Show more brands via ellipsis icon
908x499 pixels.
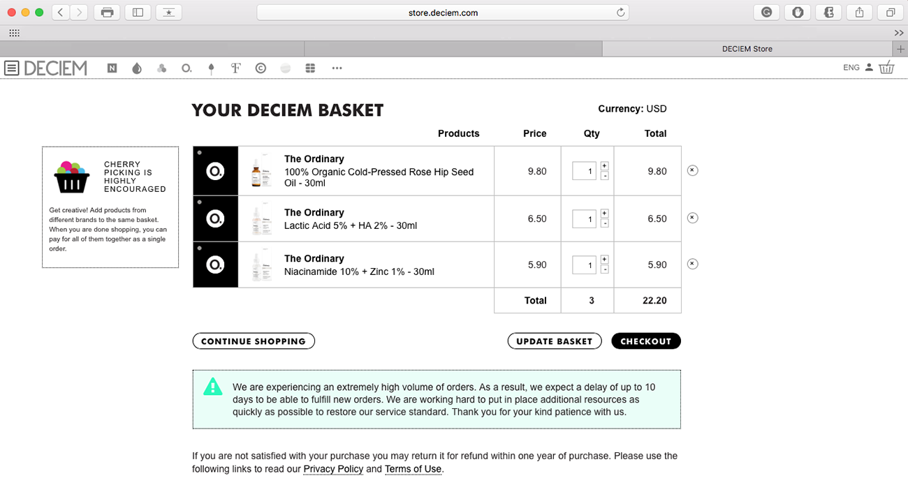click(x=337, y=68)
